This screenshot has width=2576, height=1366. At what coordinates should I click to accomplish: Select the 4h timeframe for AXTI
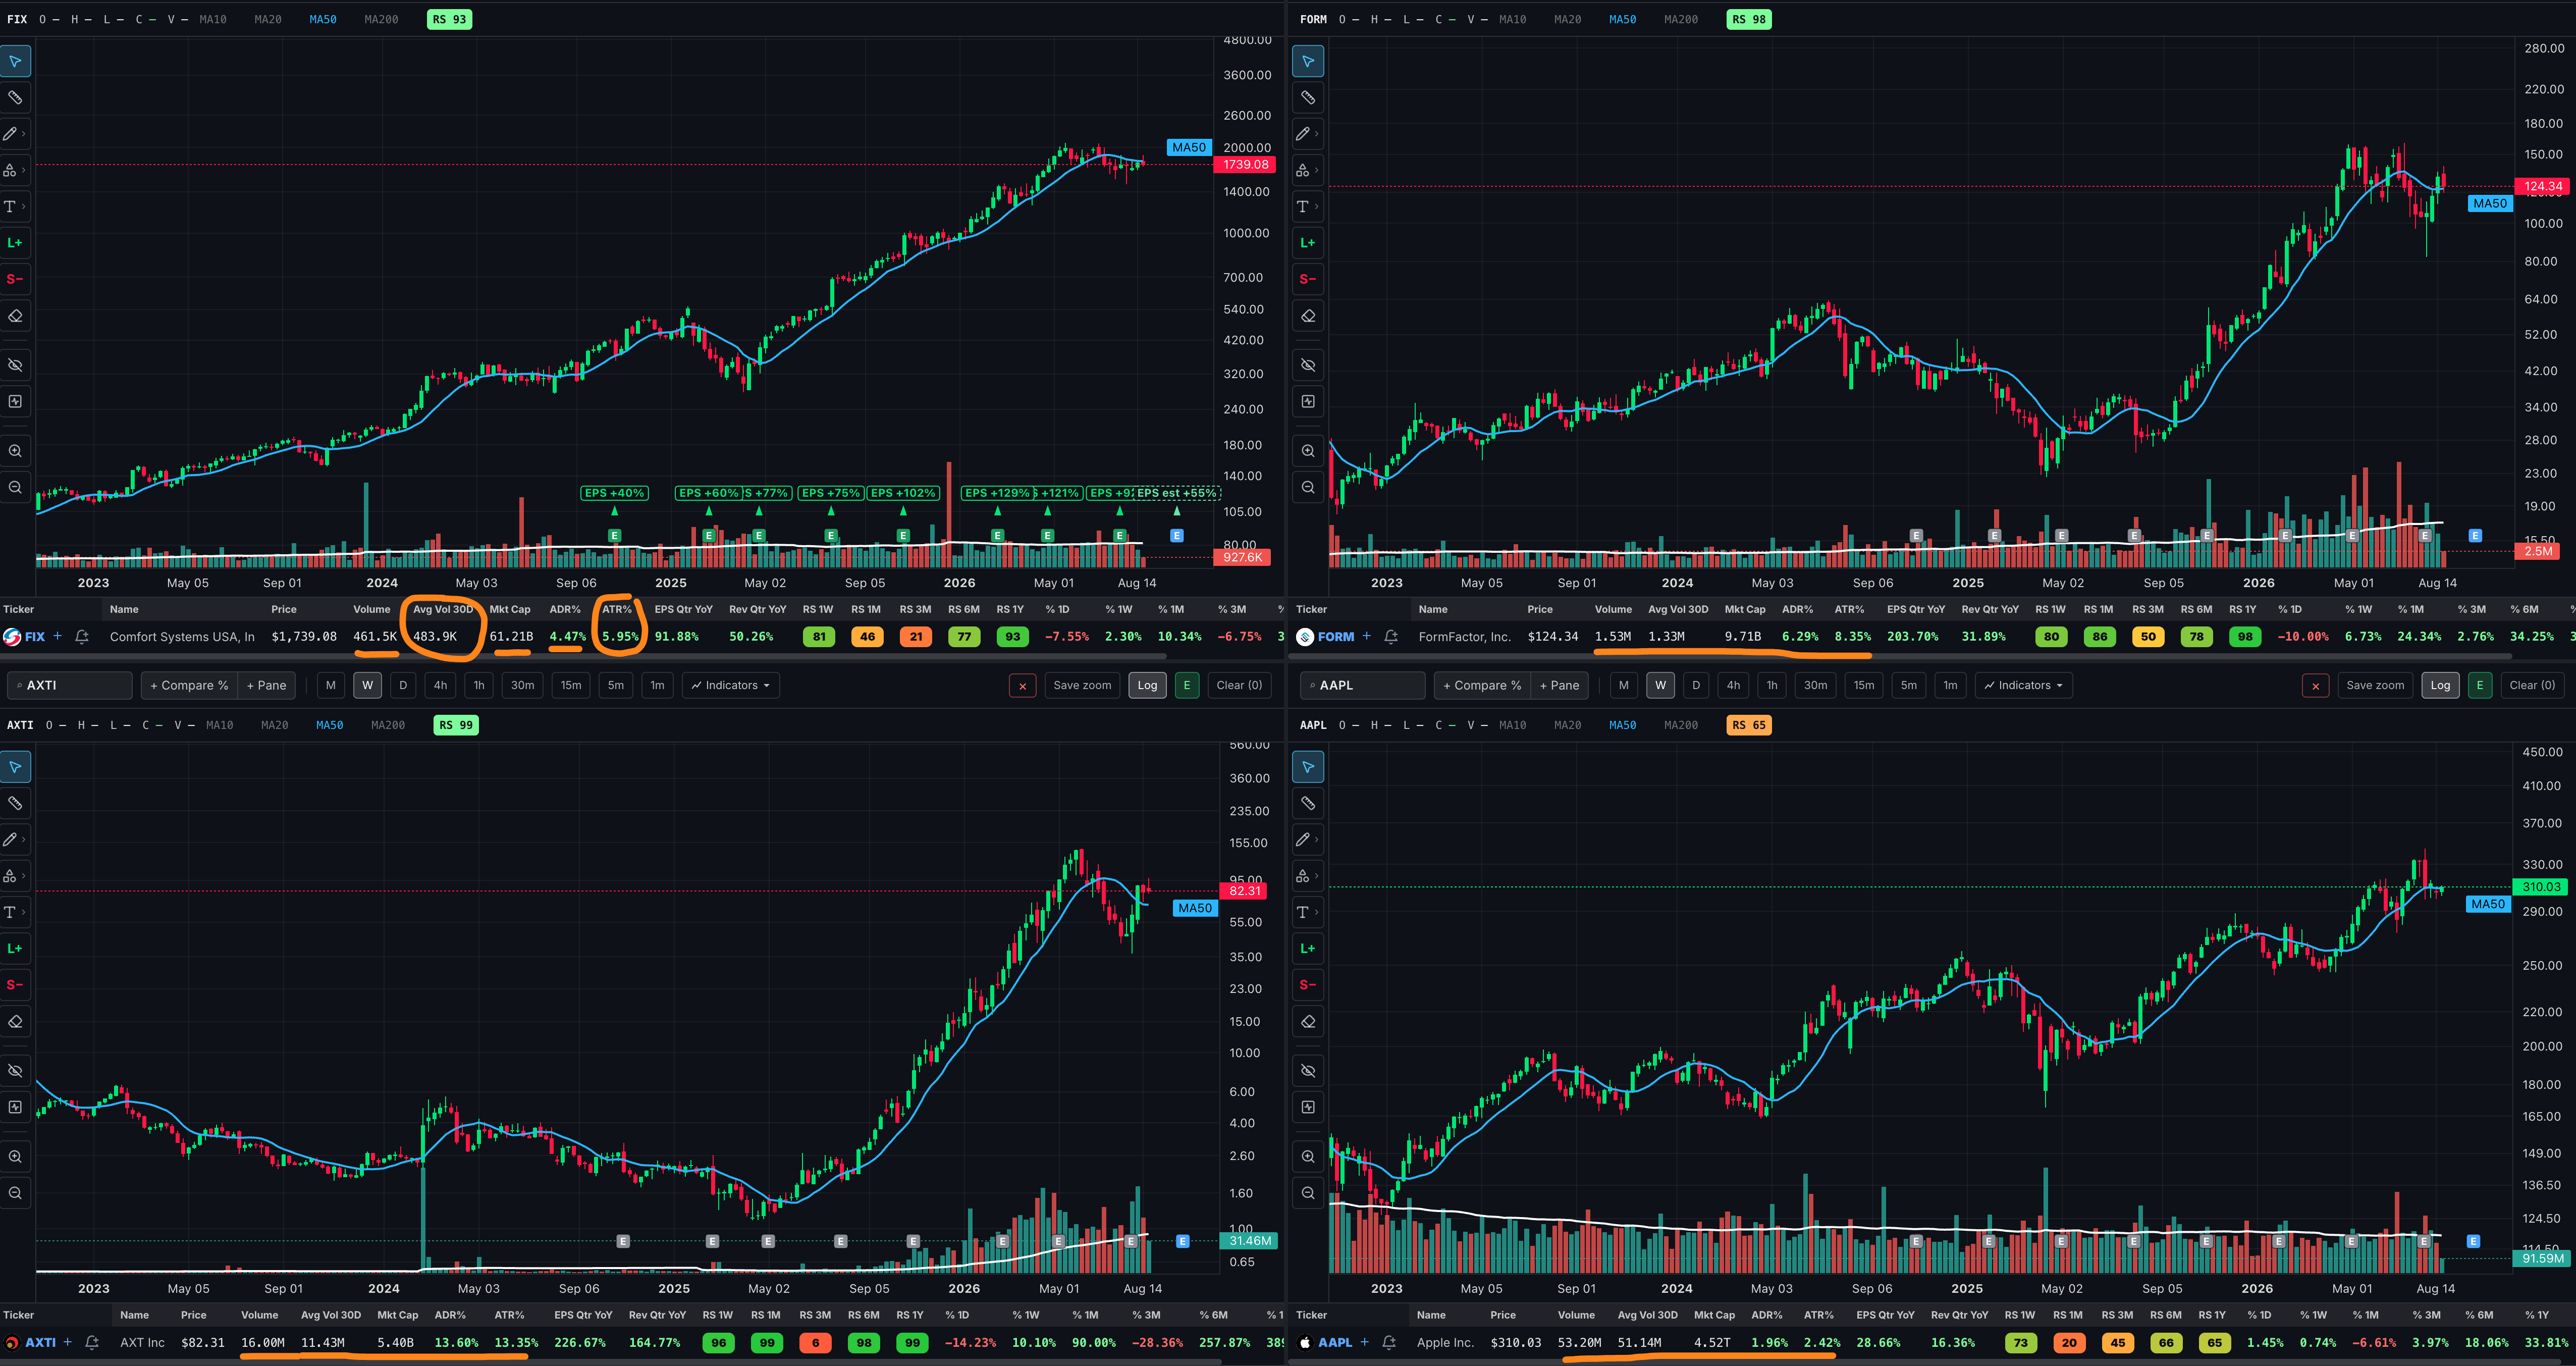(440, 685)
